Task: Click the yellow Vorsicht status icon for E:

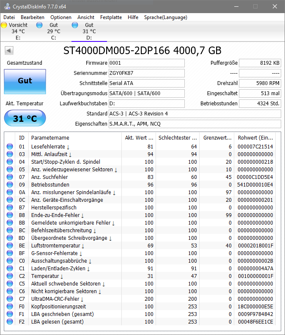Action: click(x=4, y=25)
